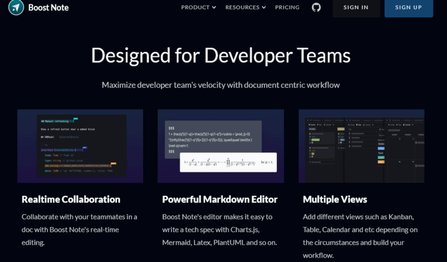This screenshot has height=262, width=447.
Task: Click the Powerful Markdown Editor heading
Action: point(220,200)
